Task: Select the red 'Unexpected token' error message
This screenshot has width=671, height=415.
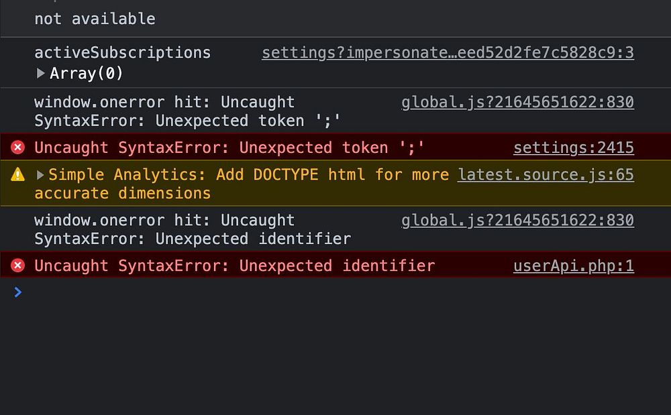Action: [229, 147]
